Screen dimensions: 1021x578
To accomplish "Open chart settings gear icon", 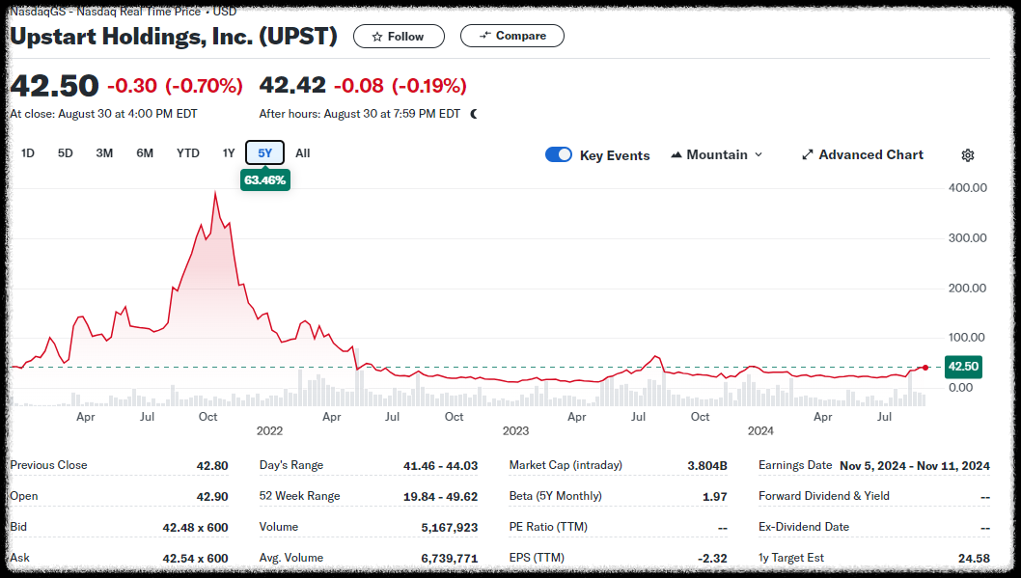I will [x=968, y=155].
